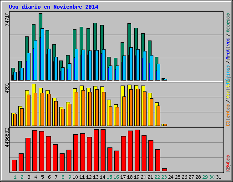Select day label 10 on the x-axis

75,177
